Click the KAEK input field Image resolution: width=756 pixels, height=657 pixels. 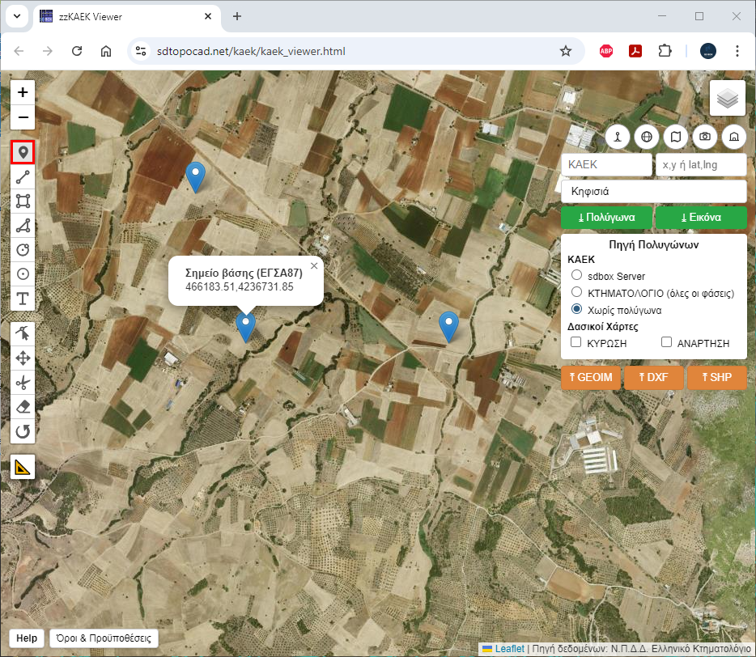point(605,164)
